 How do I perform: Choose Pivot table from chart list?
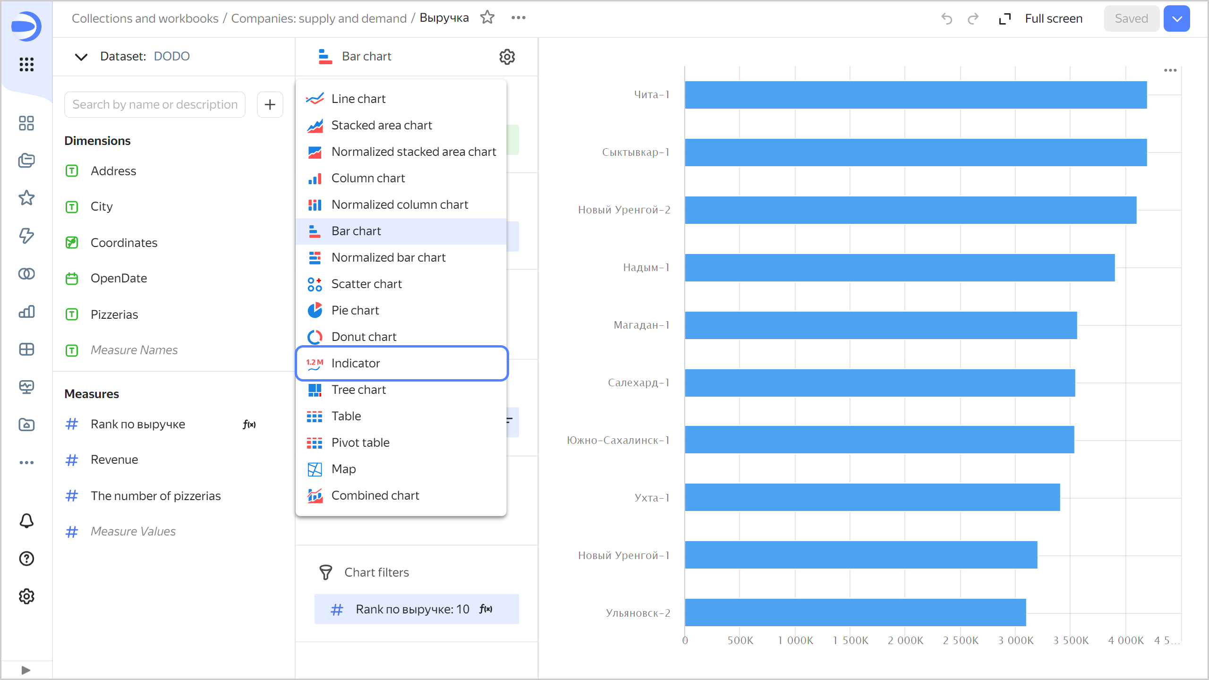pyautogui.click(x=360, y=442)
